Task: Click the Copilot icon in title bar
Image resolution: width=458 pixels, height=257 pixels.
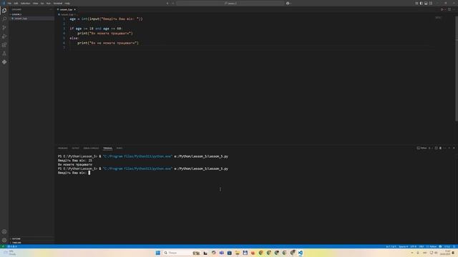Action: pyautogui.click(x=288, y=3)
